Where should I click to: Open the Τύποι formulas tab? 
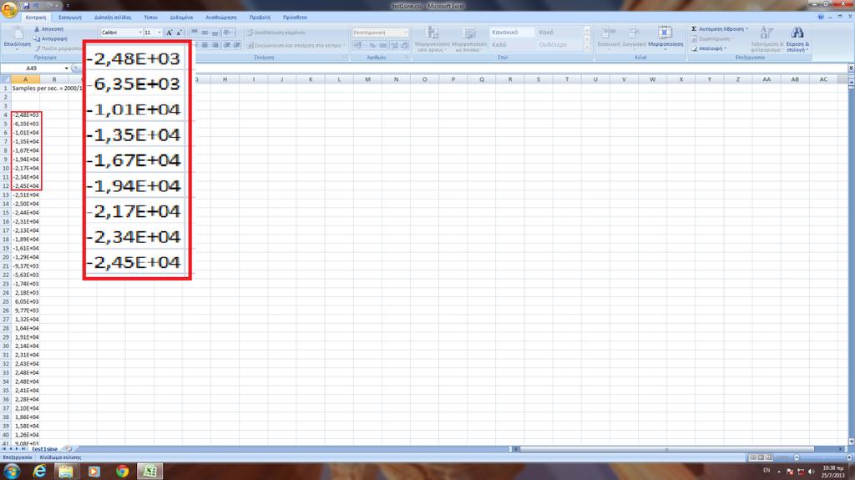point(150,18)
